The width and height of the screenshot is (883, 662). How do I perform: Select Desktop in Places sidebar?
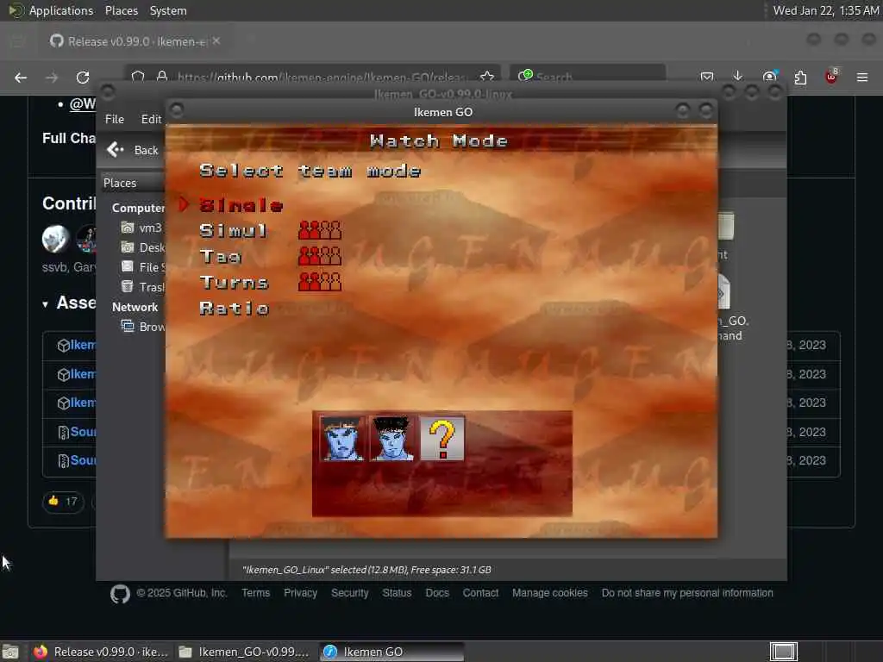[143, 247]
